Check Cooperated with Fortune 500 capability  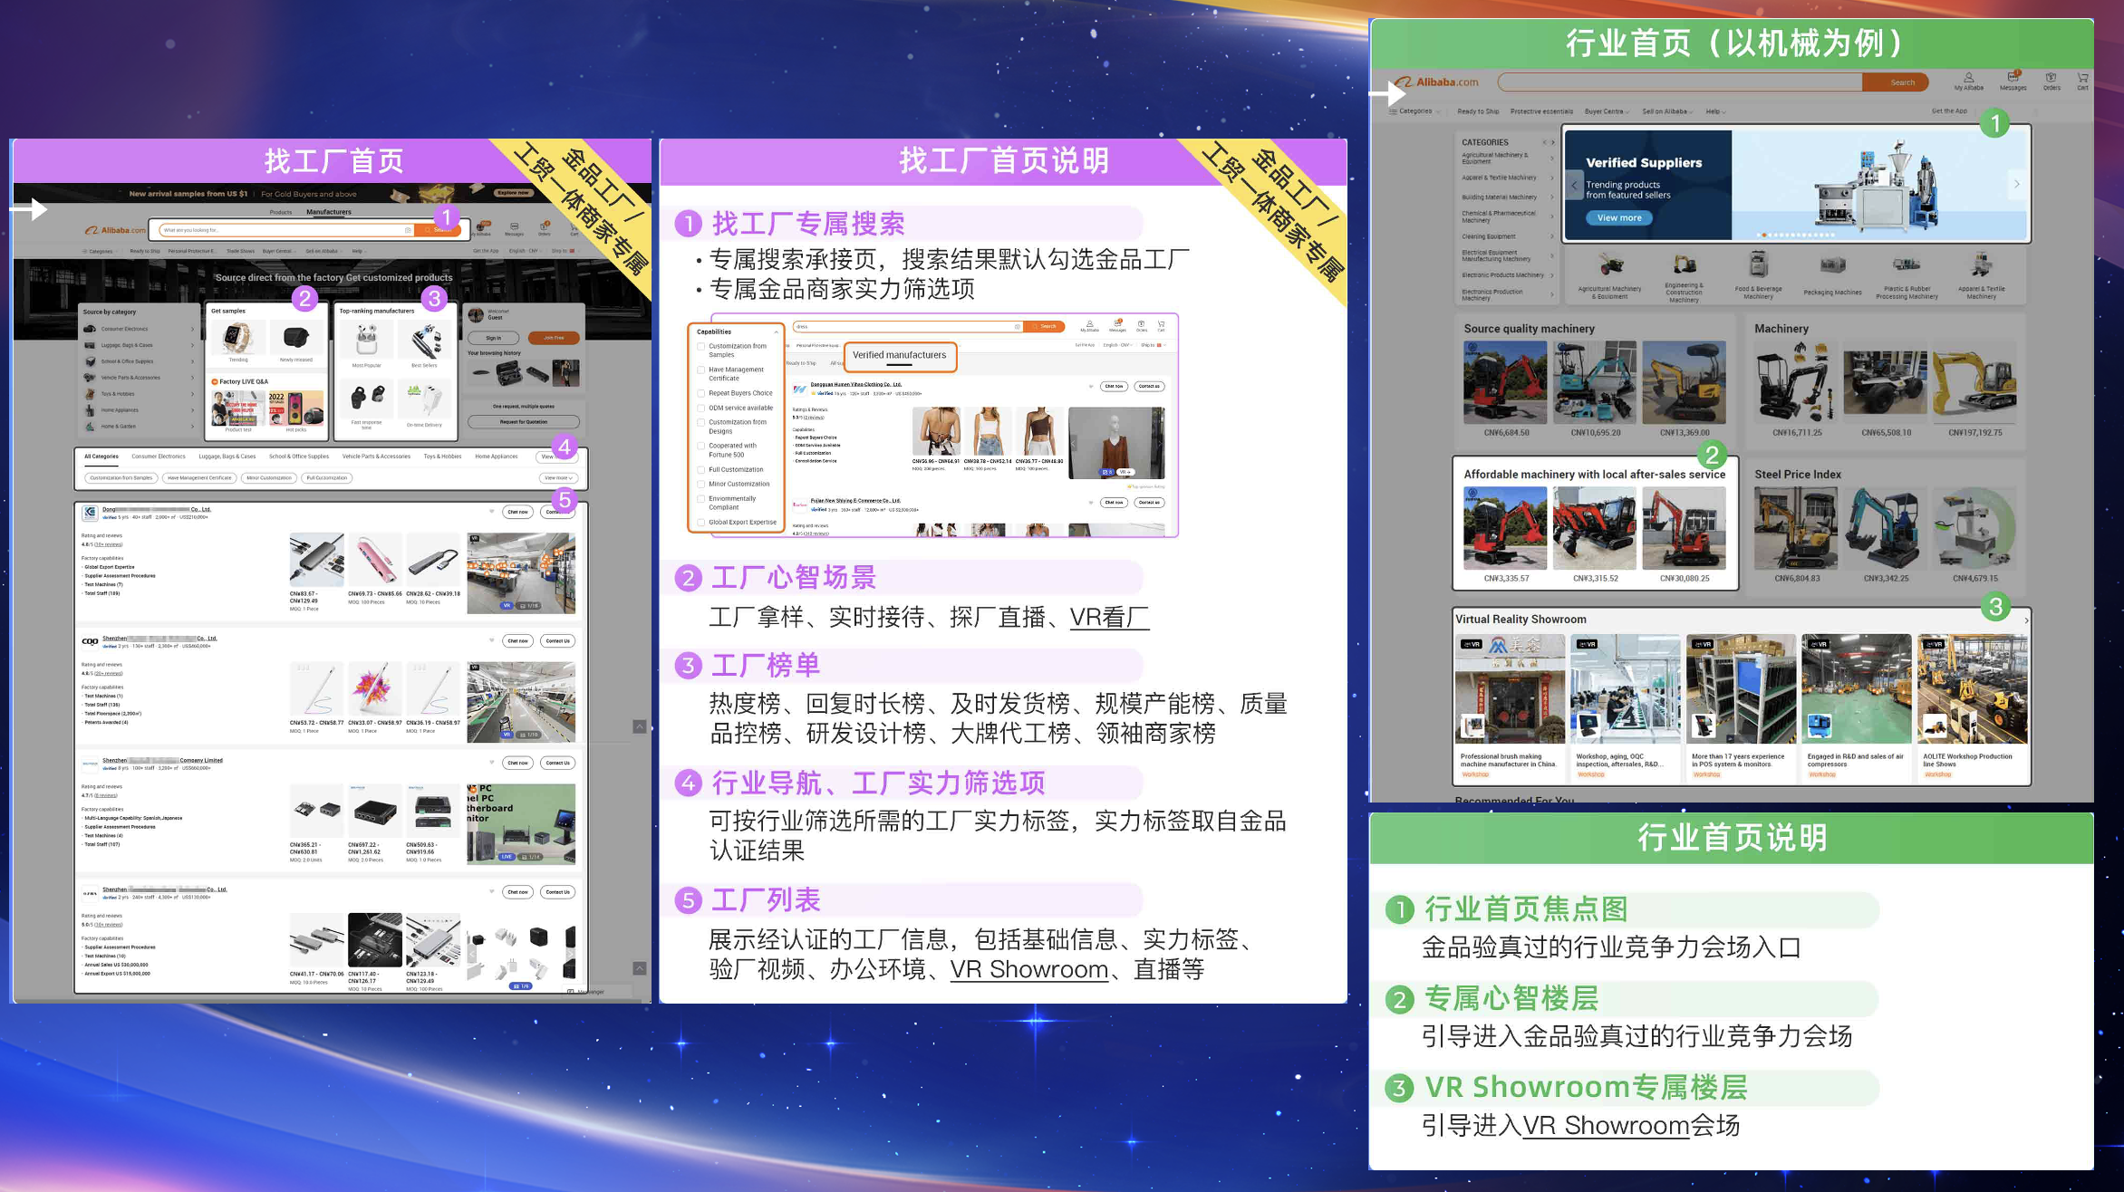coord(700,447)
